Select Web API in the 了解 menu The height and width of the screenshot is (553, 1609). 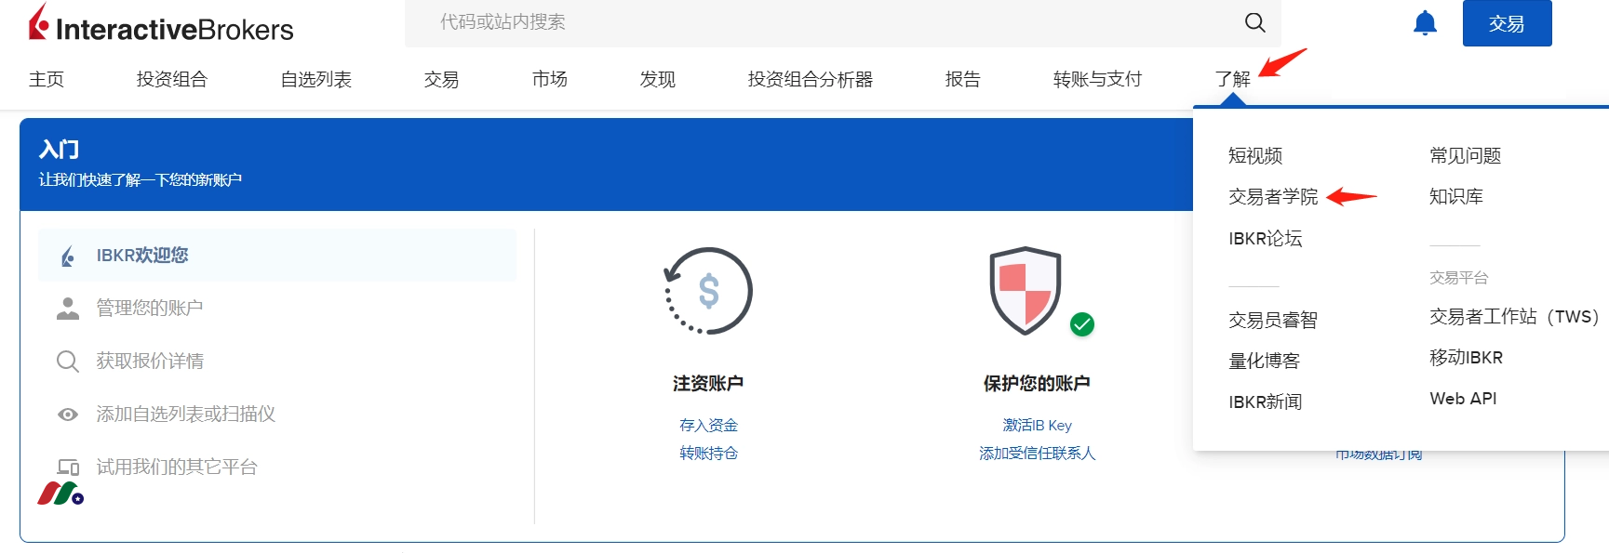point(1464,399)
